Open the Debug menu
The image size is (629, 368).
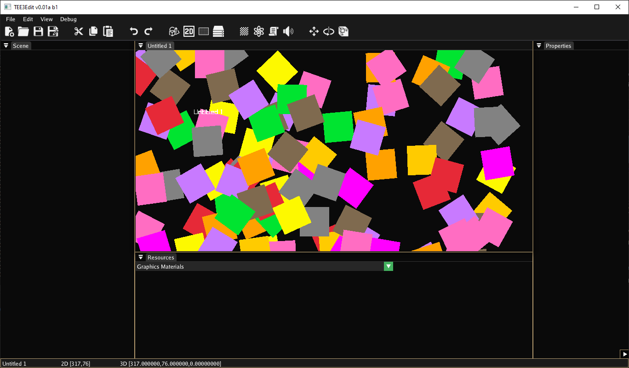coord(68,19)
